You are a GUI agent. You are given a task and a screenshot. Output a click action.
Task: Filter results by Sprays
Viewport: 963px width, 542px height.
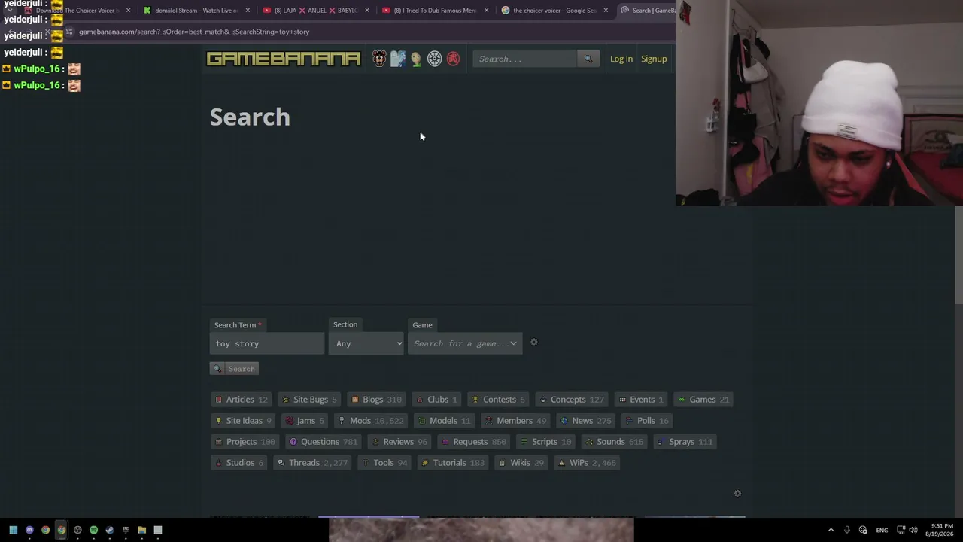[685, 442]
